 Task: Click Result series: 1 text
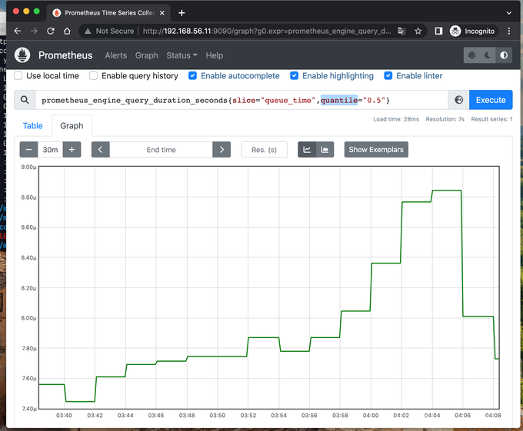point(491,119)
